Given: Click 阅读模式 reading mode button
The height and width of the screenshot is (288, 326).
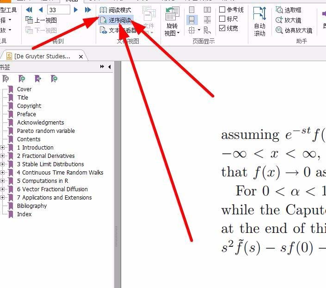Looking at the screenshot, I should click(x=116, y=10).
